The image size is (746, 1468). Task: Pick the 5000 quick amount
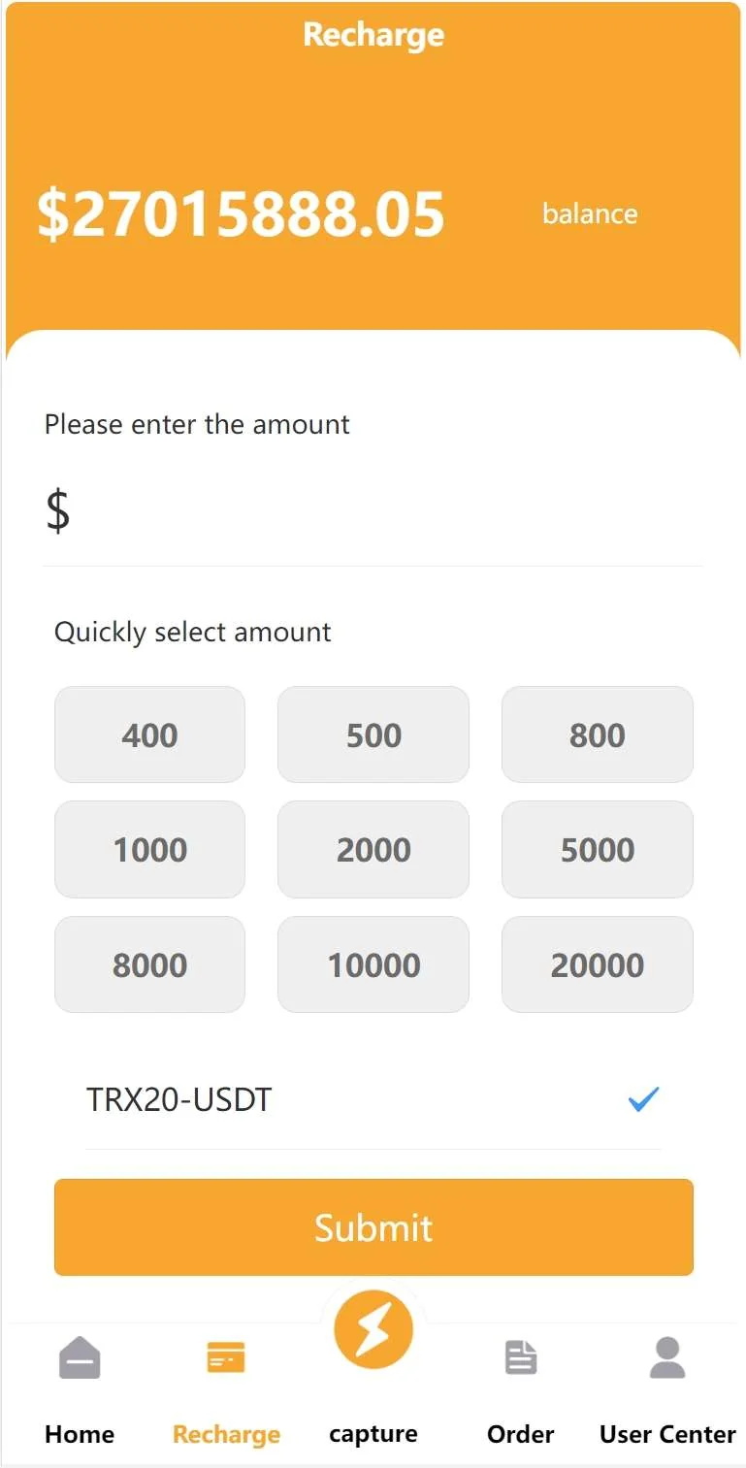point(597,849)
